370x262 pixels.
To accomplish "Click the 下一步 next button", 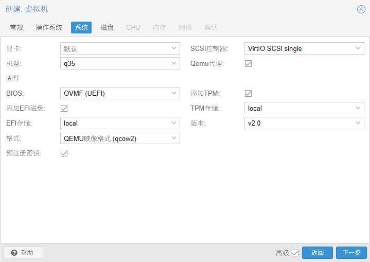I will click(x=351, y=253).
